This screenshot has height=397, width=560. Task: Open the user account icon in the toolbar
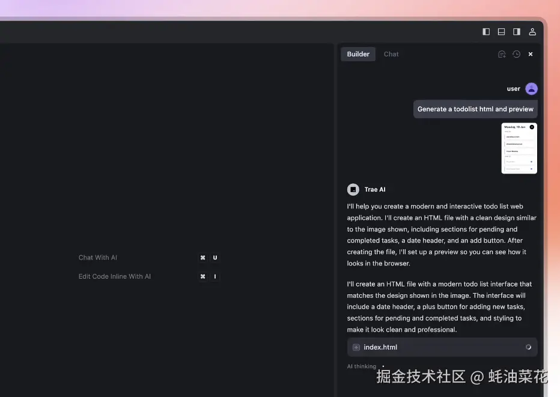click(x=532, y=31)
